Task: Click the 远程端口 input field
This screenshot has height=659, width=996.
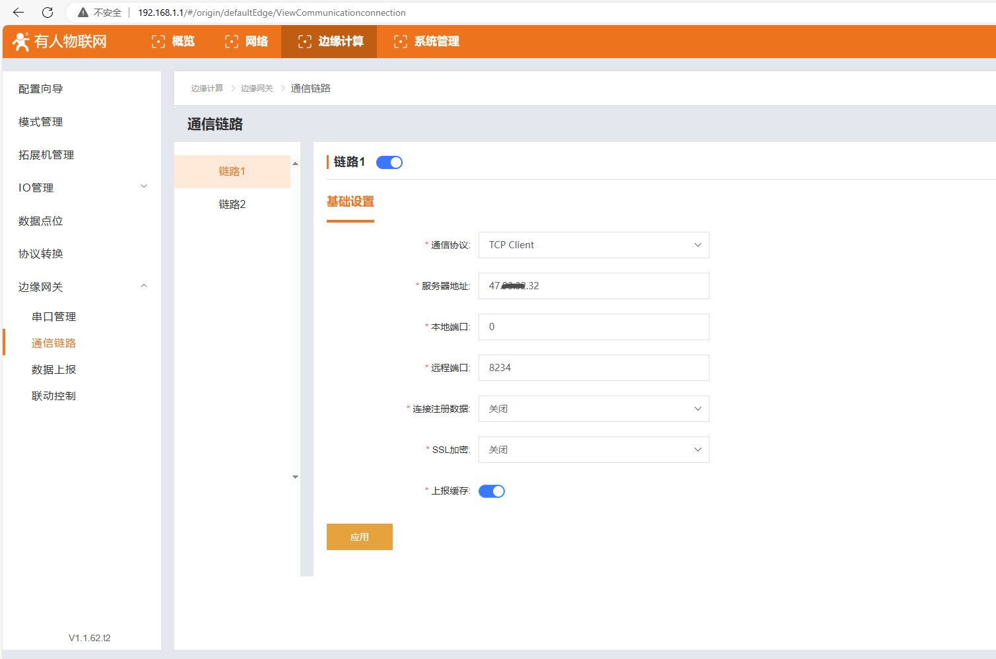Action: [593, 368]
